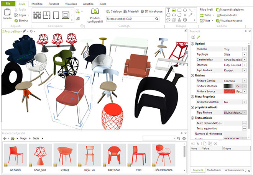This screenshot has width=253, height=175.
Task: Open Struttura Fully Covered dropdown
Action: click(x=245, y=65)
